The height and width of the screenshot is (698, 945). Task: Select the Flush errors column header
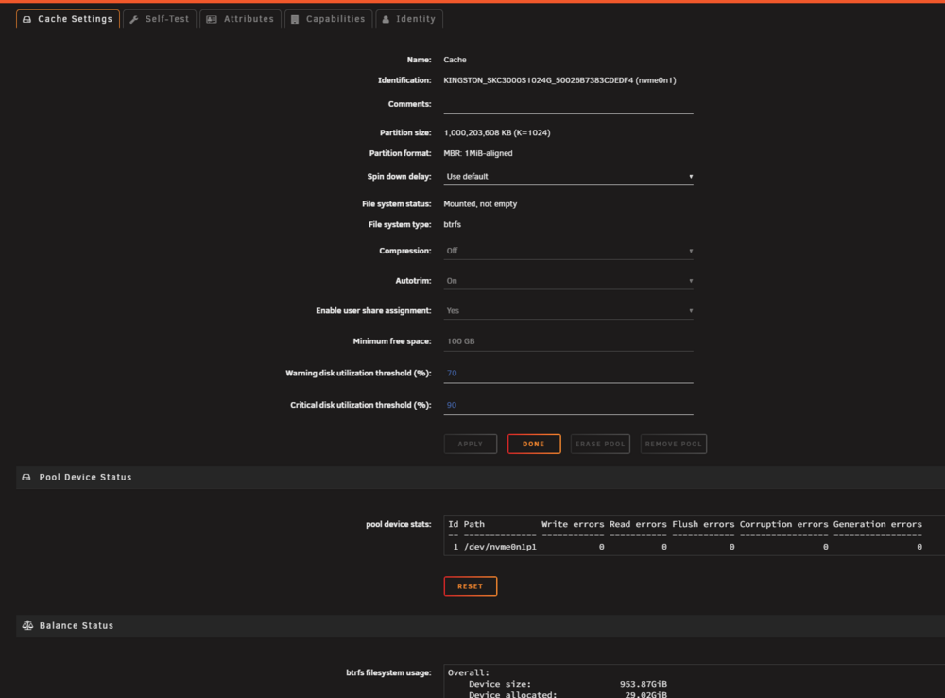click(703, 524)
